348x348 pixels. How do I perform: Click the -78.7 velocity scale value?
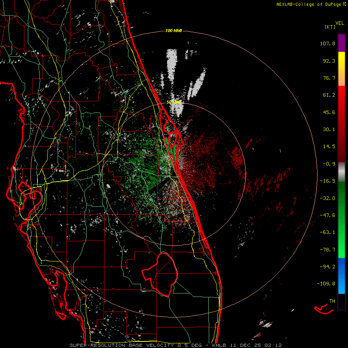click(x=328, y=250)
